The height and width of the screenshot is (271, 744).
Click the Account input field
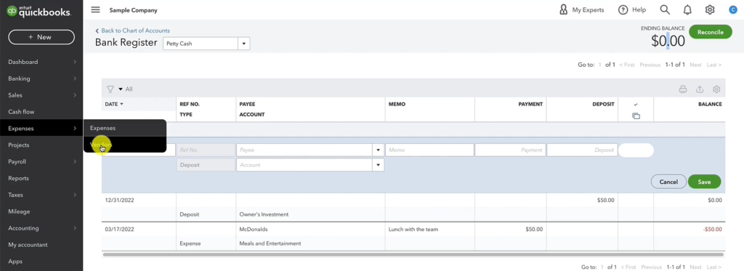pos(304,165)
